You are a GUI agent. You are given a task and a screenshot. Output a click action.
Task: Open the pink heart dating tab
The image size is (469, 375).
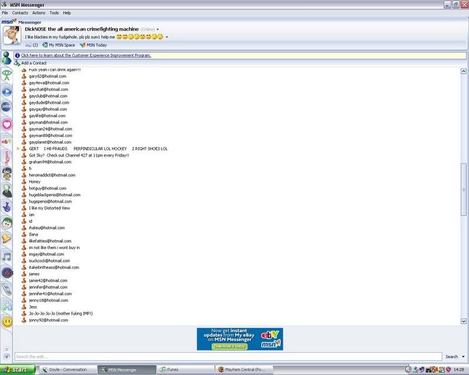[7, 124]
